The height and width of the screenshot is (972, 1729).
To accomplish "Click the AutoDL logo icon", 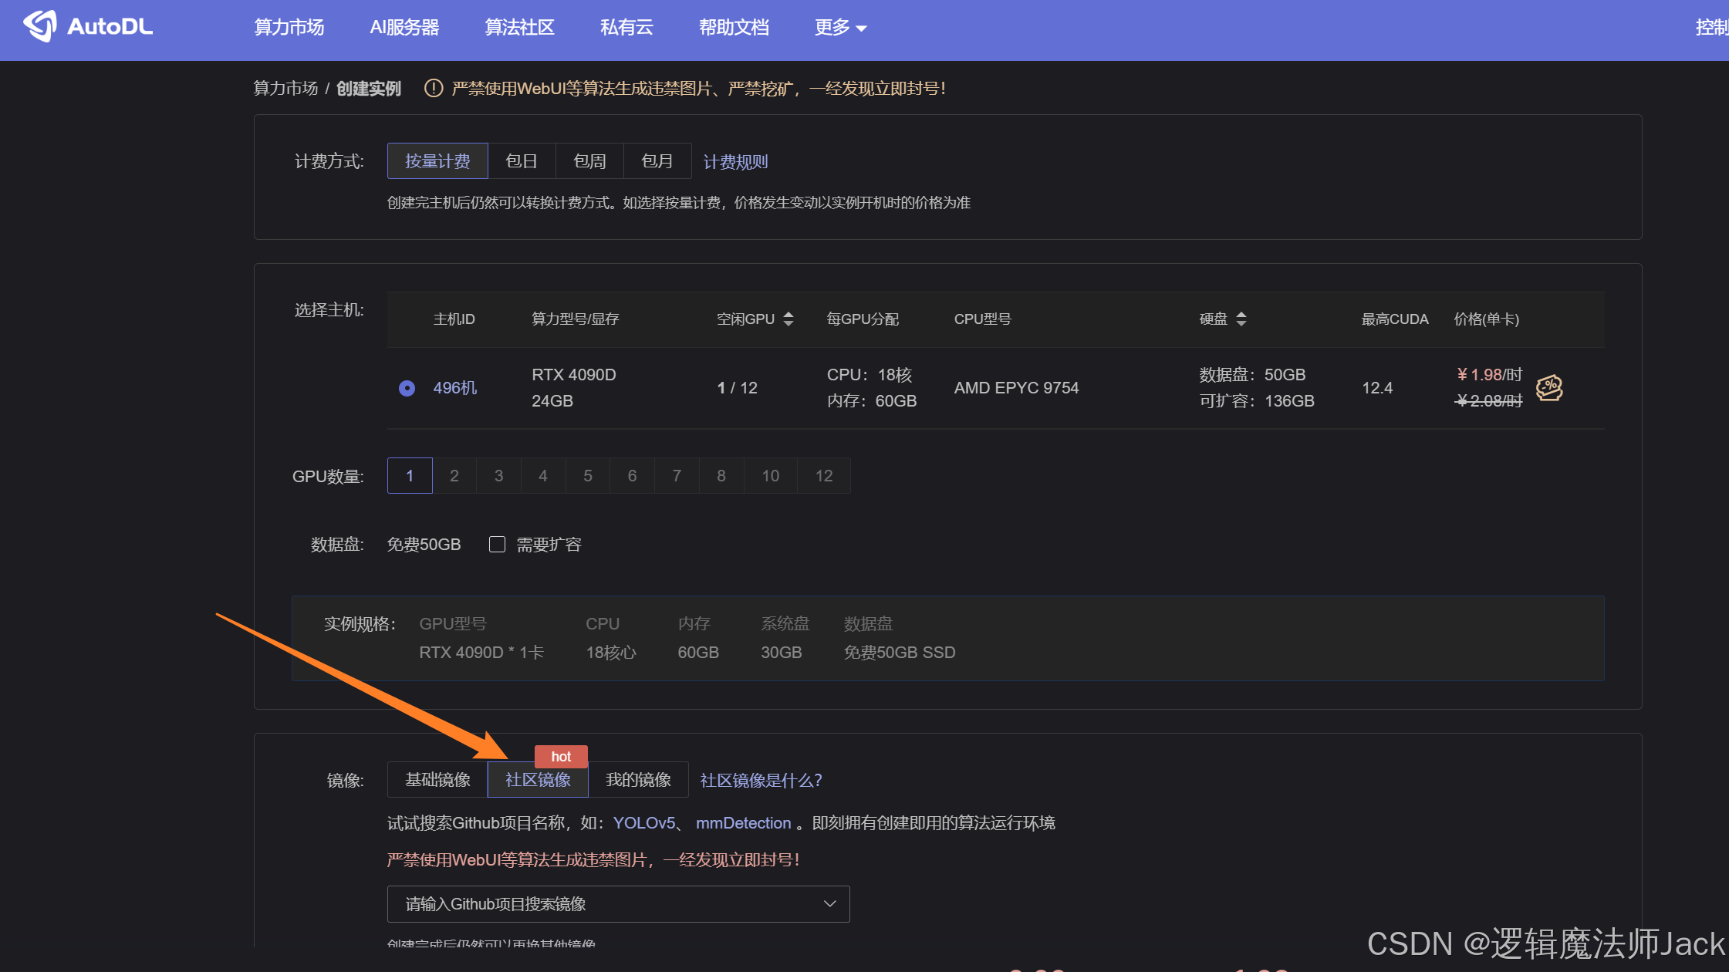I will [x=40, y=26].
